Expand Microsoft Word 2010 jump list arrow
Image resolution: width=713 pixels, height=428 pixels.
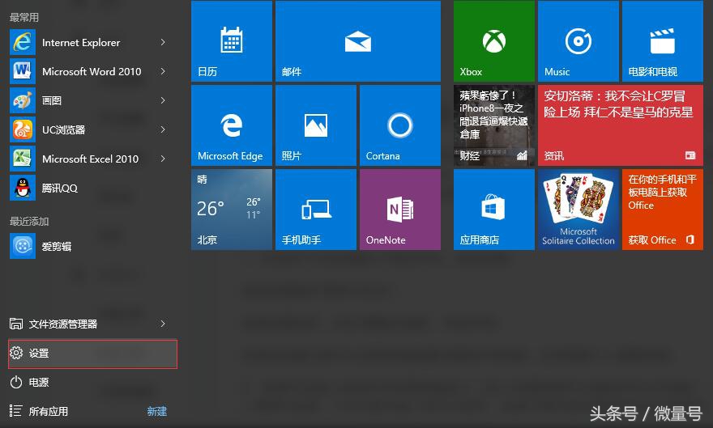tap(163, 71)
